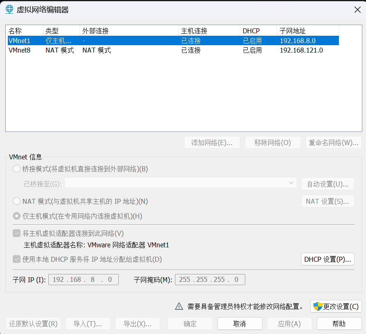Open 帮助 help button

tap(339, 323)
